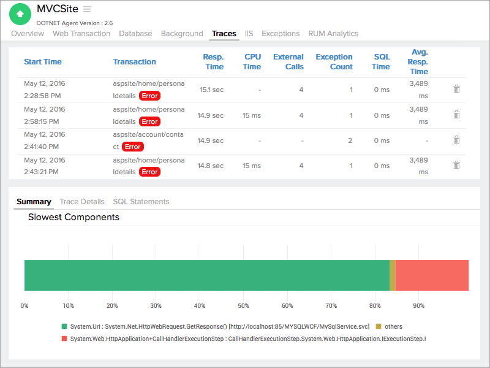Sort traces by Resp. Time column

[214, 62]
